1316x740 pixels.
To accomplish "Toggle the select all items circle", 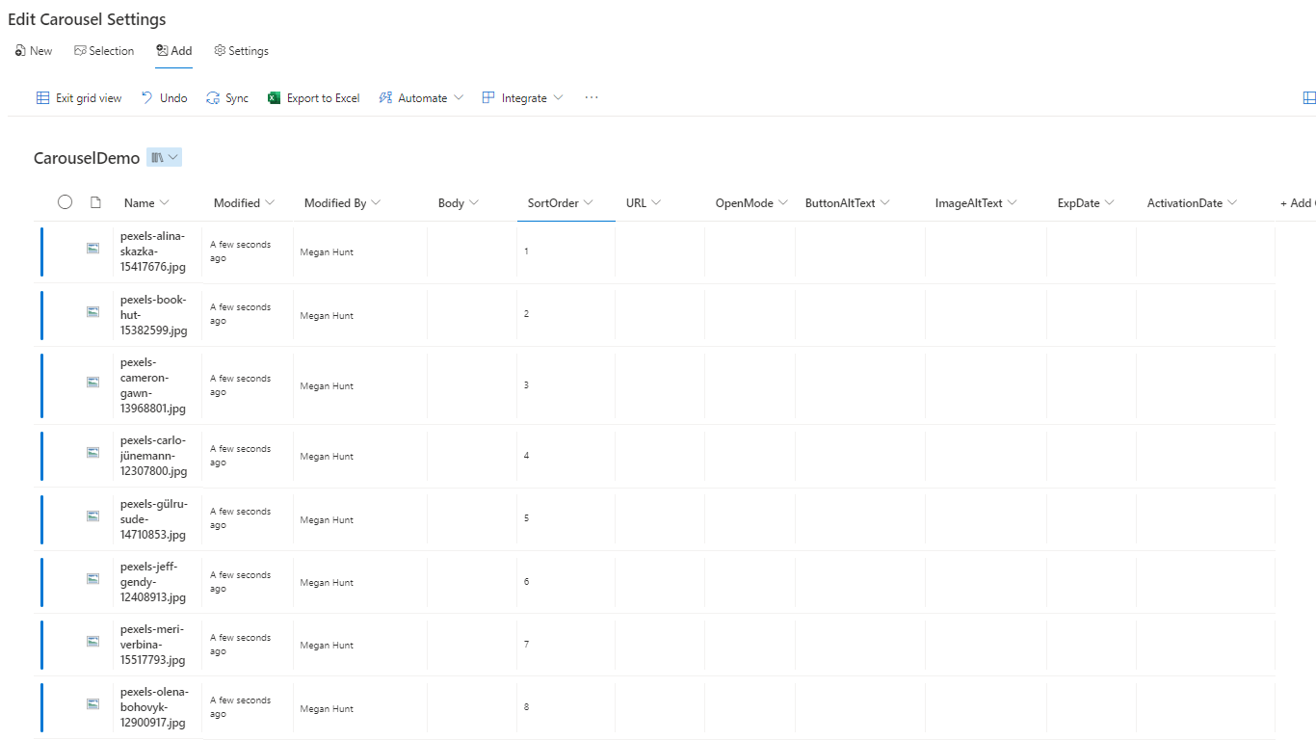I will [x=65, y=202].
